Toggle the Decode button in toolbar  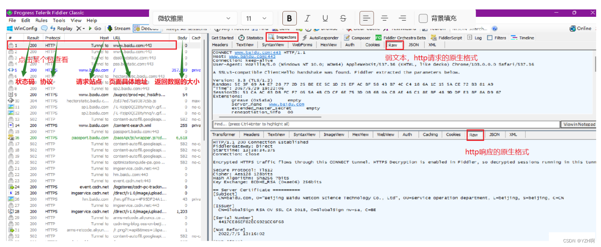[147, 29]
